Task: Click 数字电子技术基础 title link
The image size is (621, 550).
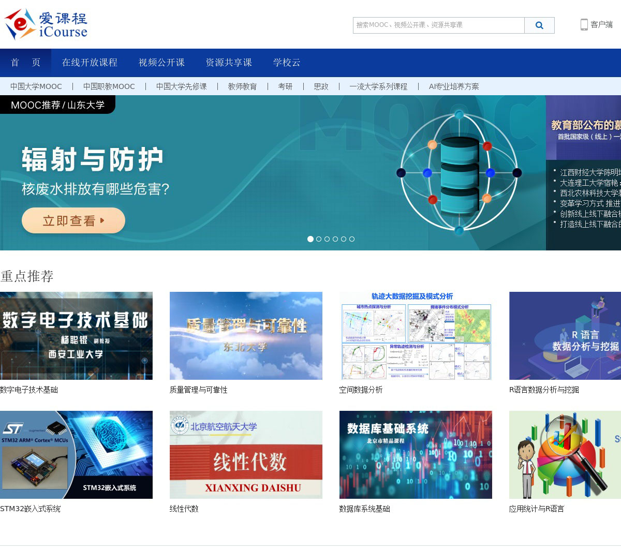Action: click(x=29, y=390)
